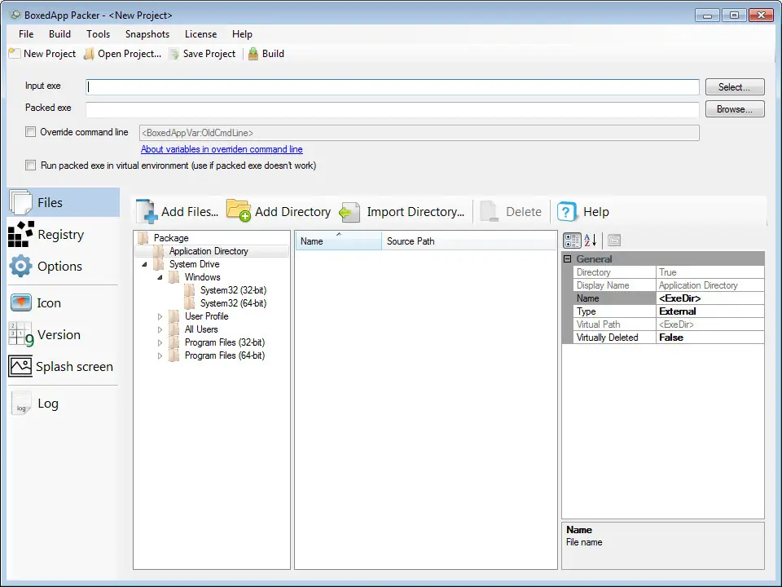This screenshot has height=587, width=782.
Task: Select System32 (32-bit) folder
Action: [233, 290]
